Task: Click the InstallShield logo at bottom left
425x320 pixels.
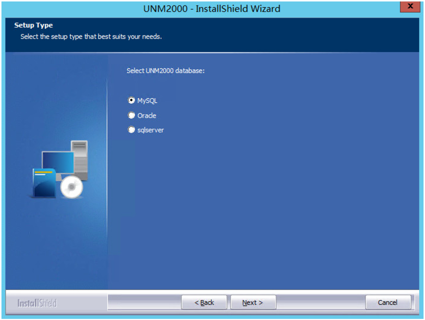Action: [x=37, y=303]
